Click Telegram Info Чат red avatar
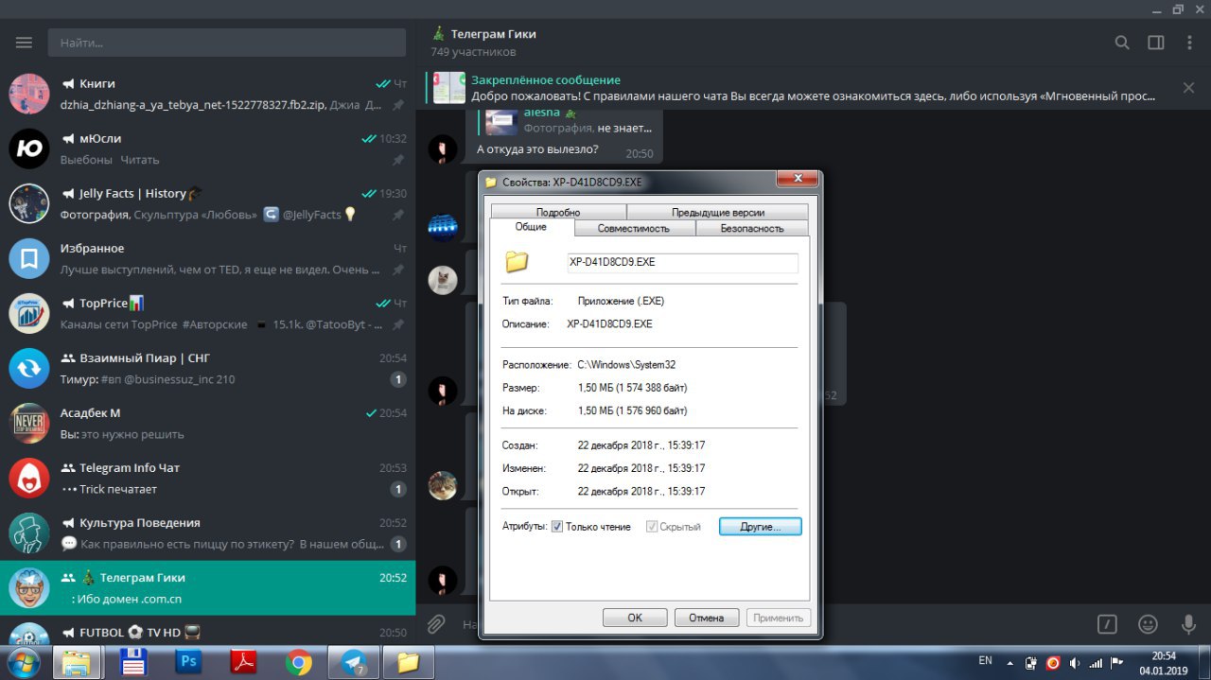 [x=28, y=478]
